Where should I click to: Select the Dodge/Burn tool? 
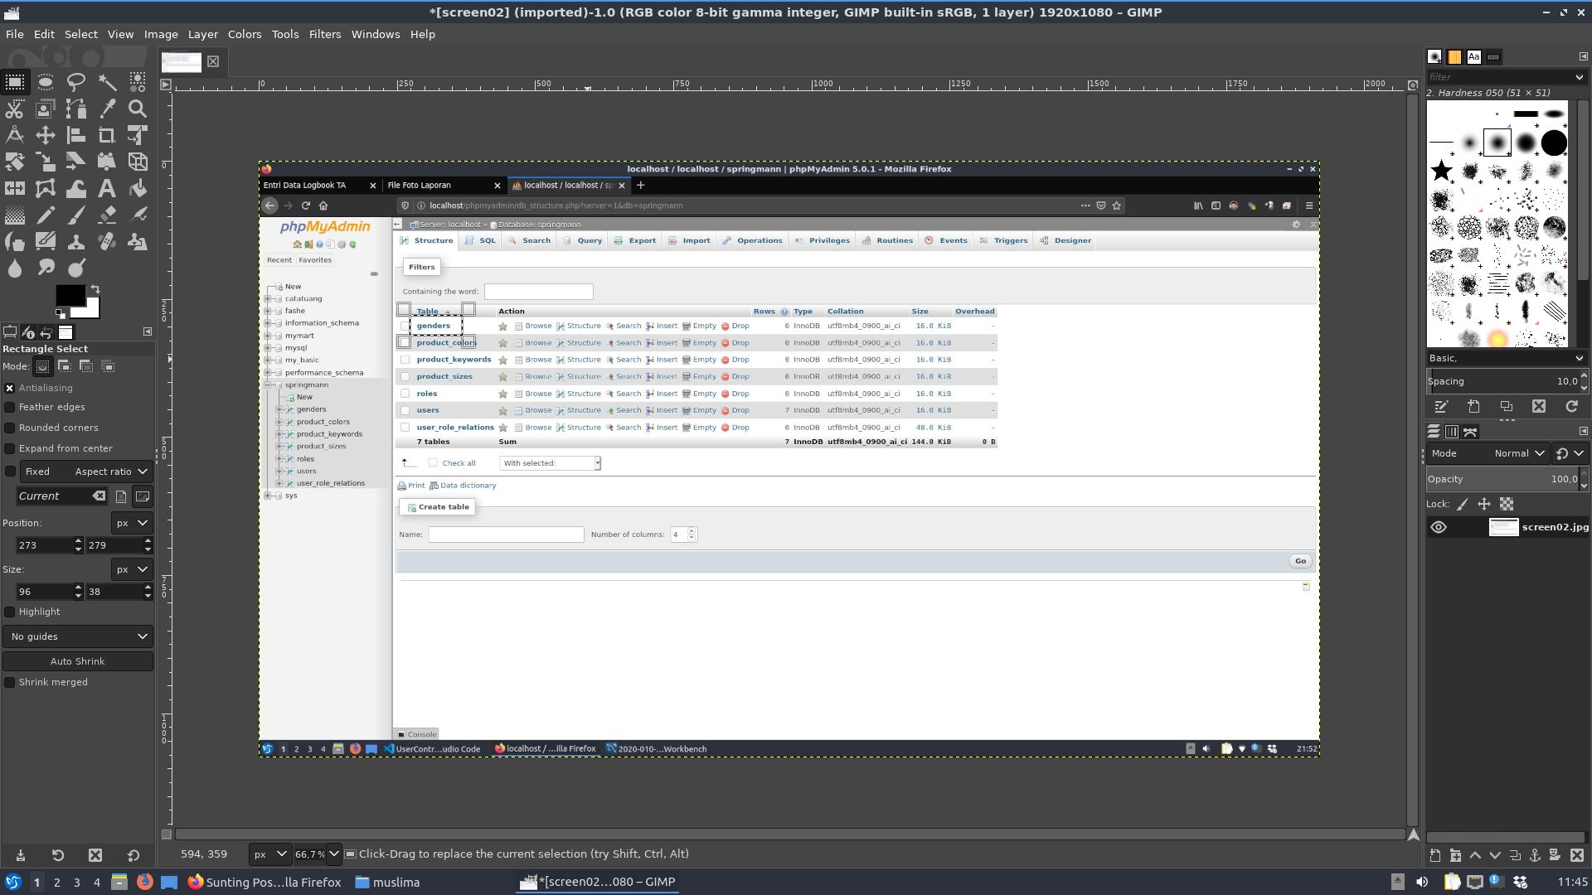[76, 268]
